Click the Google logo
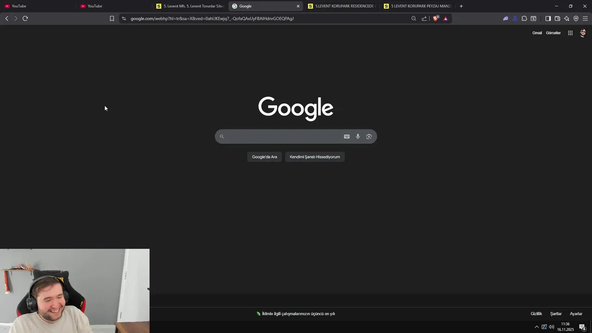Viewport: 592px width, 333px height. coord(296,108)
